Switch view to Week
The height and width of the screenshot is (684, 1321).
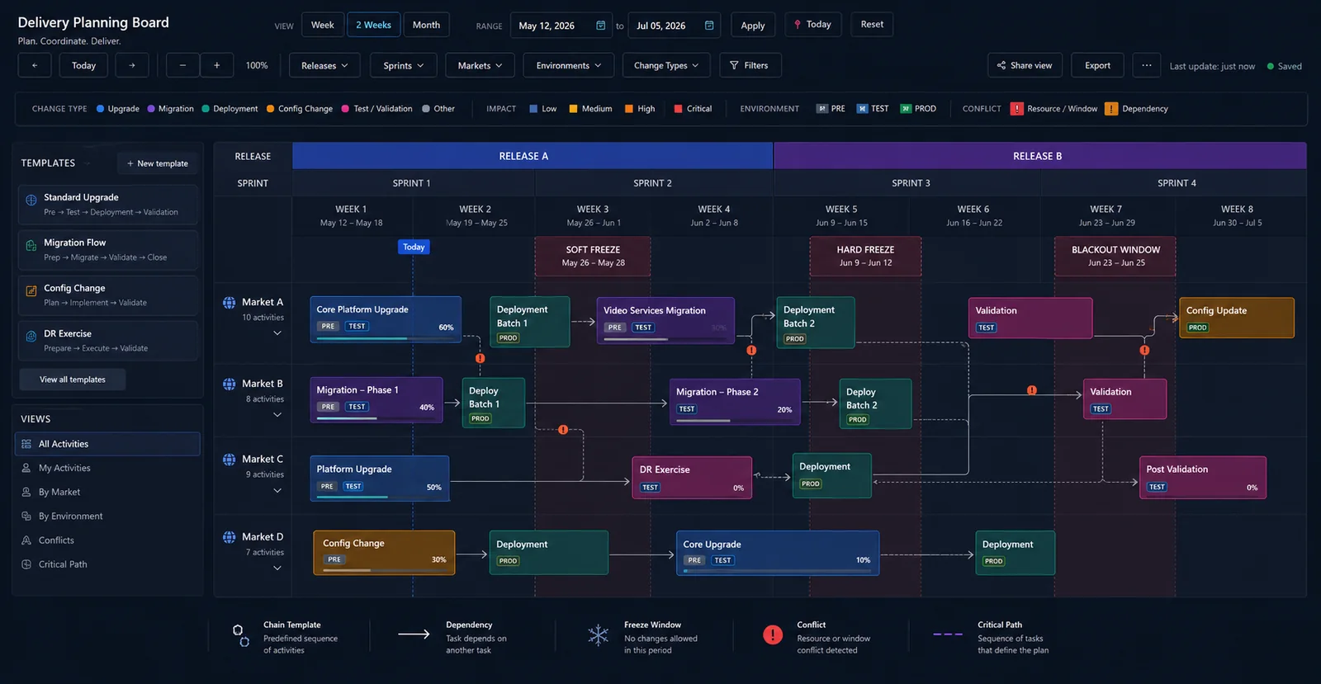click(323, 25)
